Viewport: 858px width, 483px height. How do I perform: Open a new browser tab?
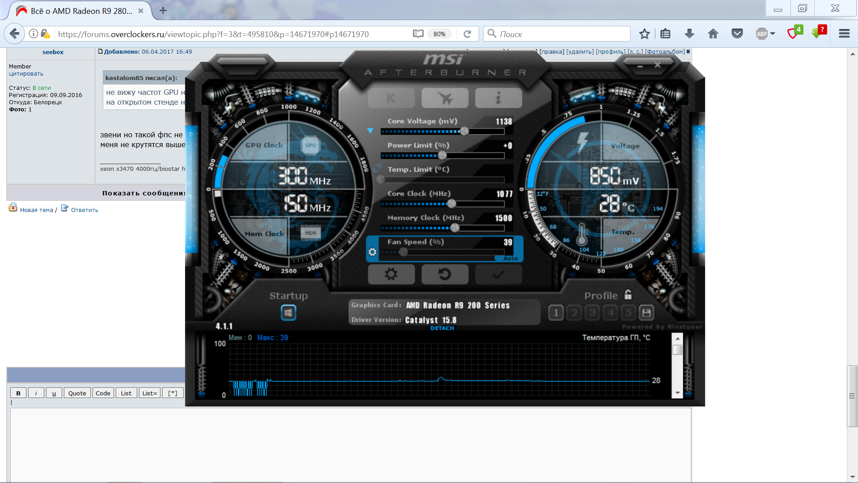pyautogui.click(x=163, y=11)
